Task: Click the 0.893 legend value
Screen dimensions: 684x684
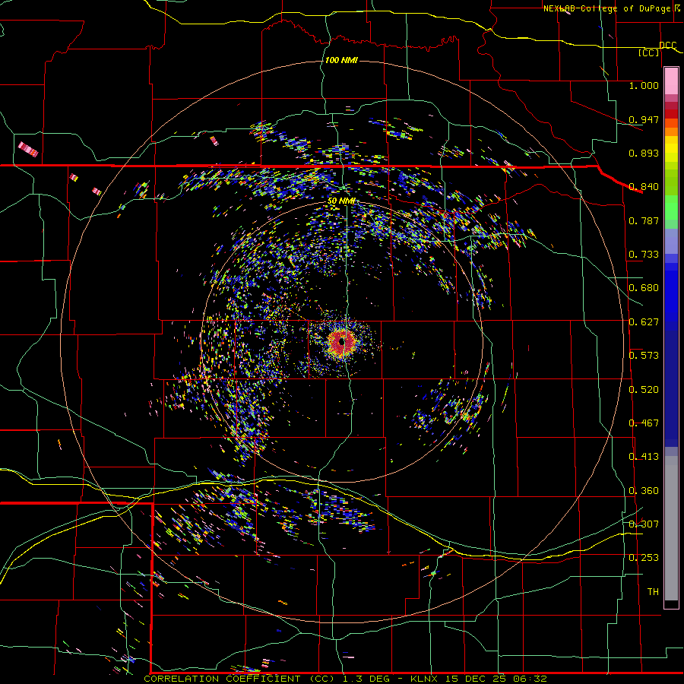Action: [644, 153]
